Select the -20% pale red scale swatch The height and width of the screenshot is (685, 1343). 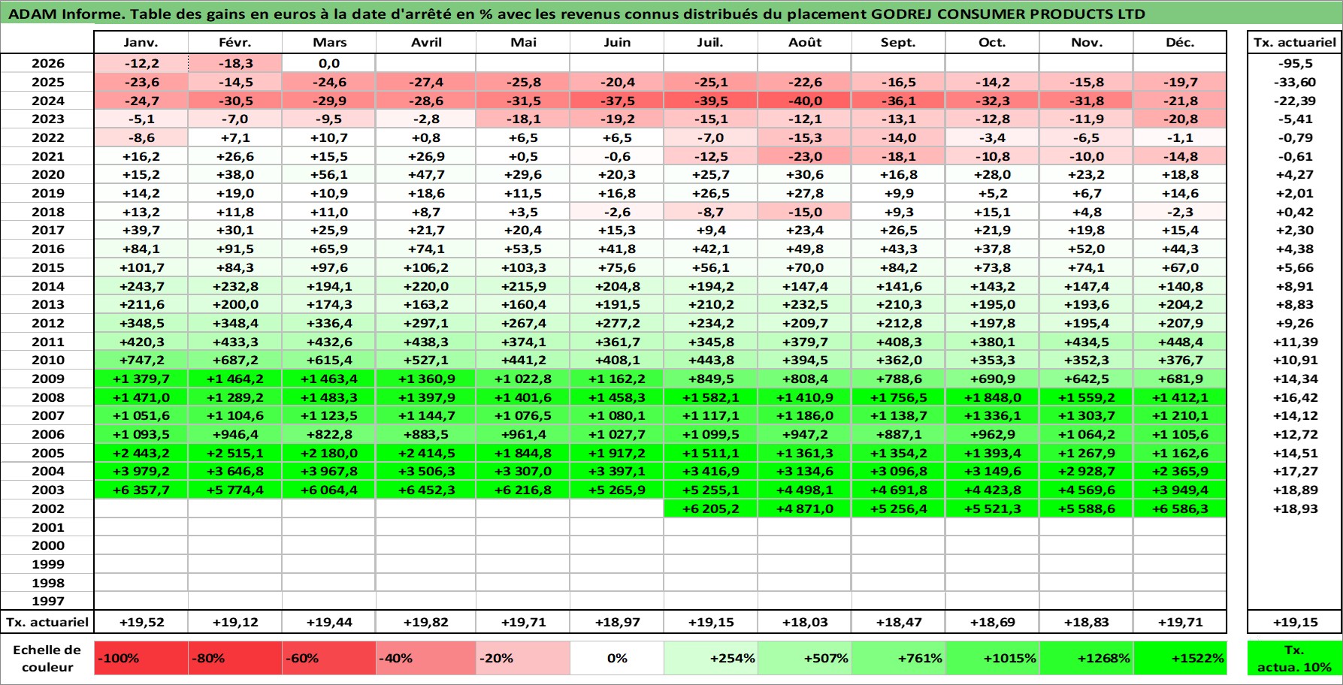click(x=523, y=658)
